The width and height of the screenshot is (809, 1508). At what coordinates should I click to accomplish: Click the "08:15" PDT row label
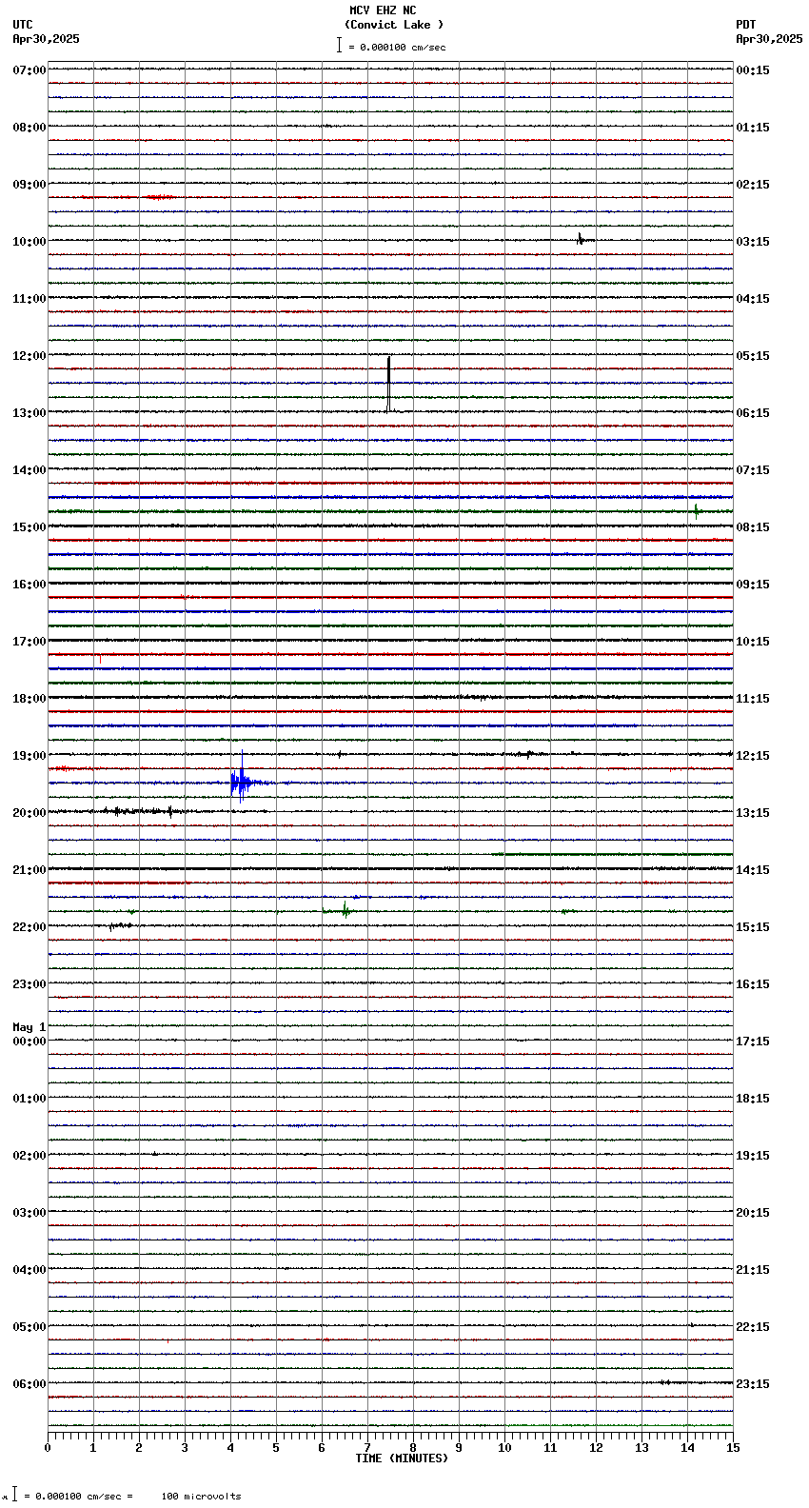click(x=753, y=527)
